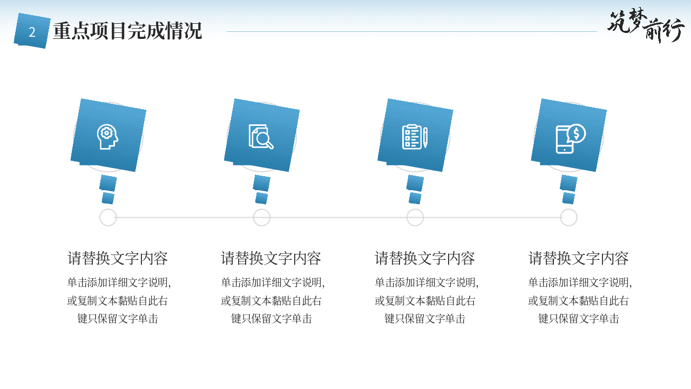Select 单击添加详细文字说明 paragraph under clipboard column
Image resolution: width=691 pixels, height=389 pixels.
click(x=426, y=300)
